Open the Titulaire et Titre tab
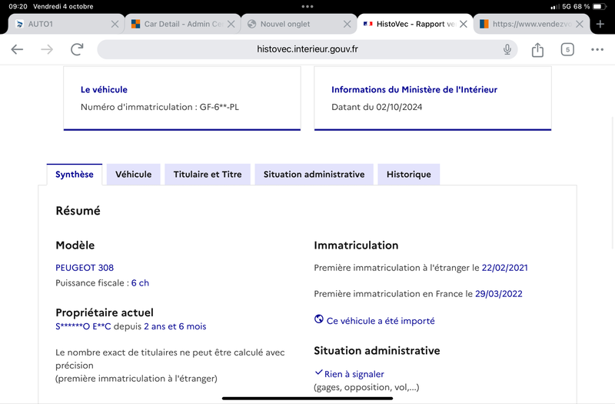This screenshot has width=615, height=404. tap(208, 175)
